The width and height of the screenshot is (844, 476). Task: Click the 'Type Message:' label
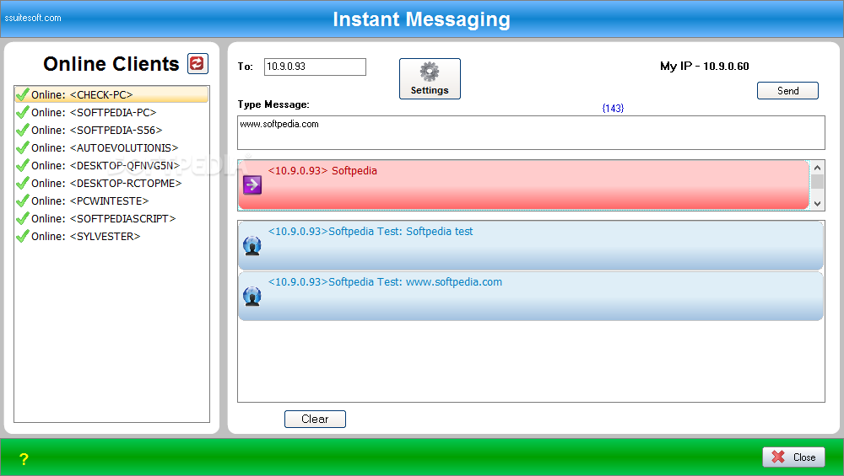[x=273, y=104]
